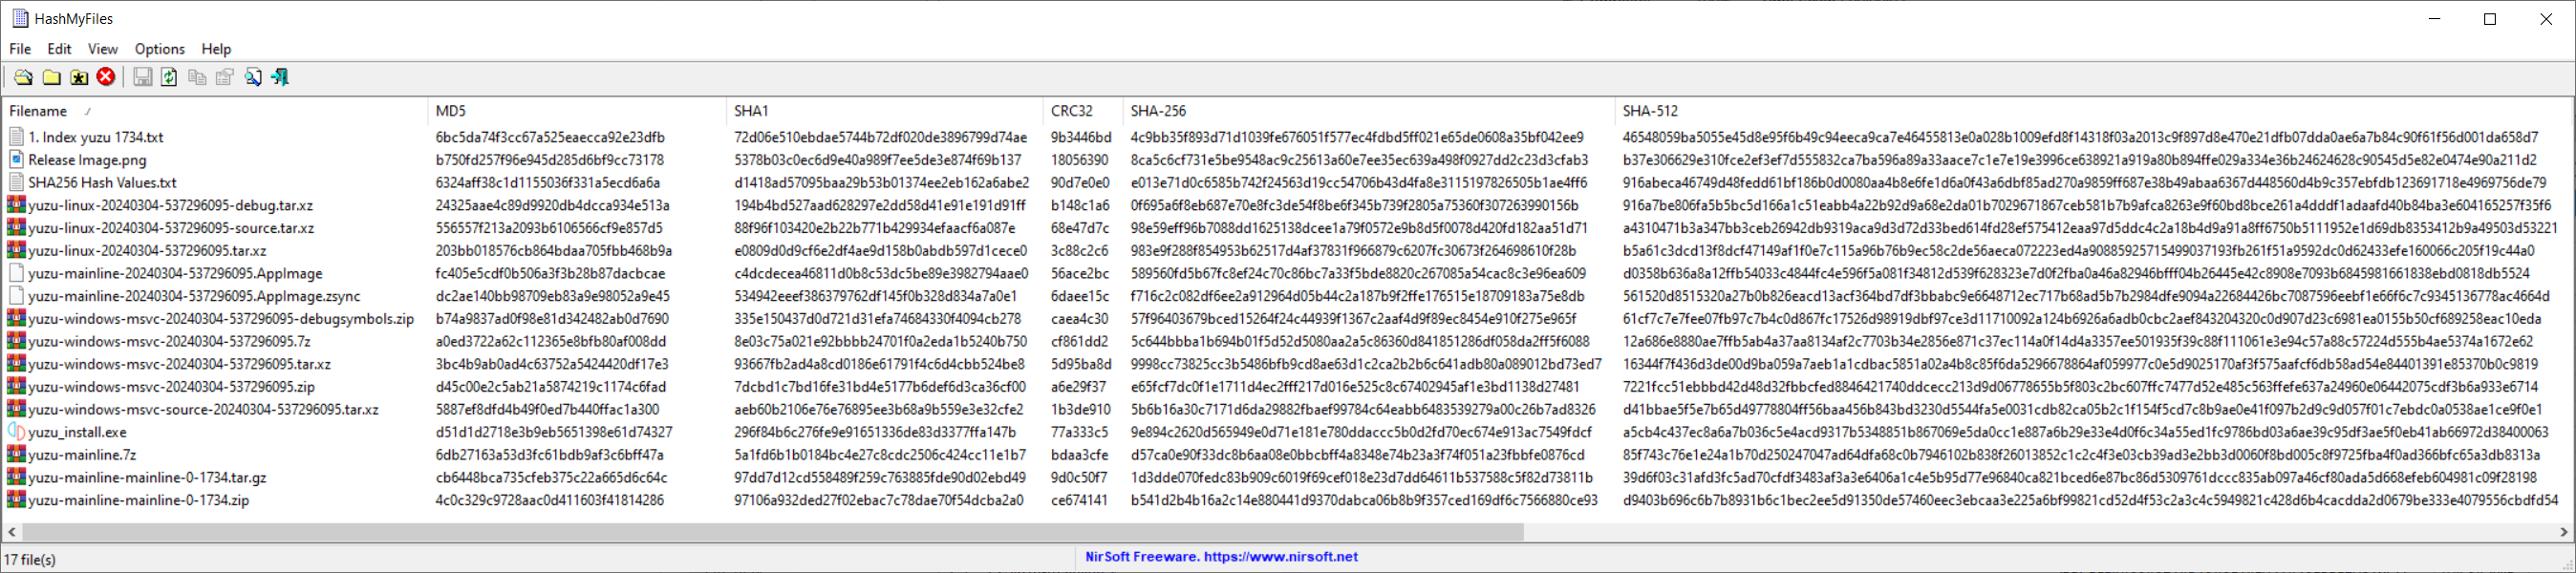
Task: Open the File menu
Action: click(x=20, y=49)
